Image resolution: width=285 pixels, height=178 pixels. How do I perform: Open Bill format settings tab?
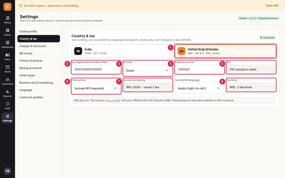pos(39,53)
